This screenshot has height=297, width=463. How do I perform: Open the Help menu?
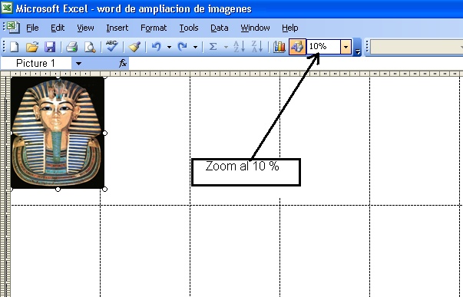[x=290, y=28]
